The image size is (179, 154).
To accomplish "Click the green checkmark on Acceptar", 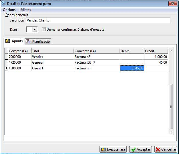I will [x=133, y=149].
